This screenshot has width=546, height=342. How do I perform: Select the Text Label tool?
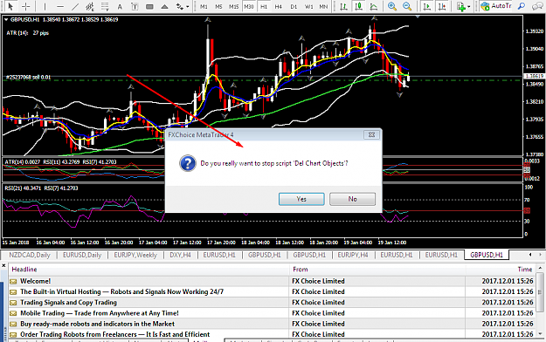point(135,6)
